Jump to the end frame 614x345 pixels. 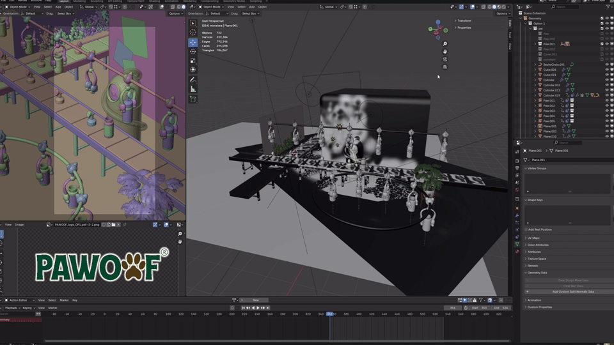(x=268, y=308)
